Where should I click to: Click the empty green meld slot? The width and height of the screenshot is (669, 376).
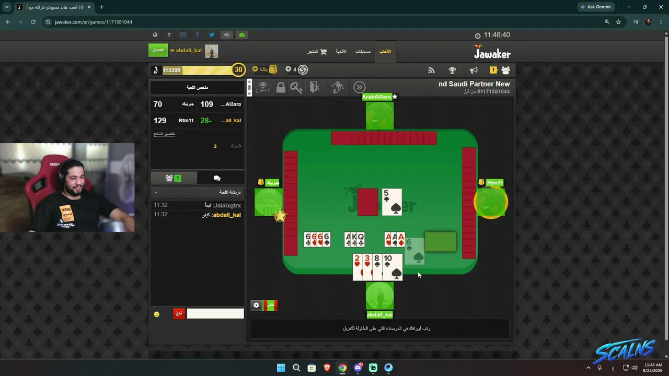coord(440,242)
